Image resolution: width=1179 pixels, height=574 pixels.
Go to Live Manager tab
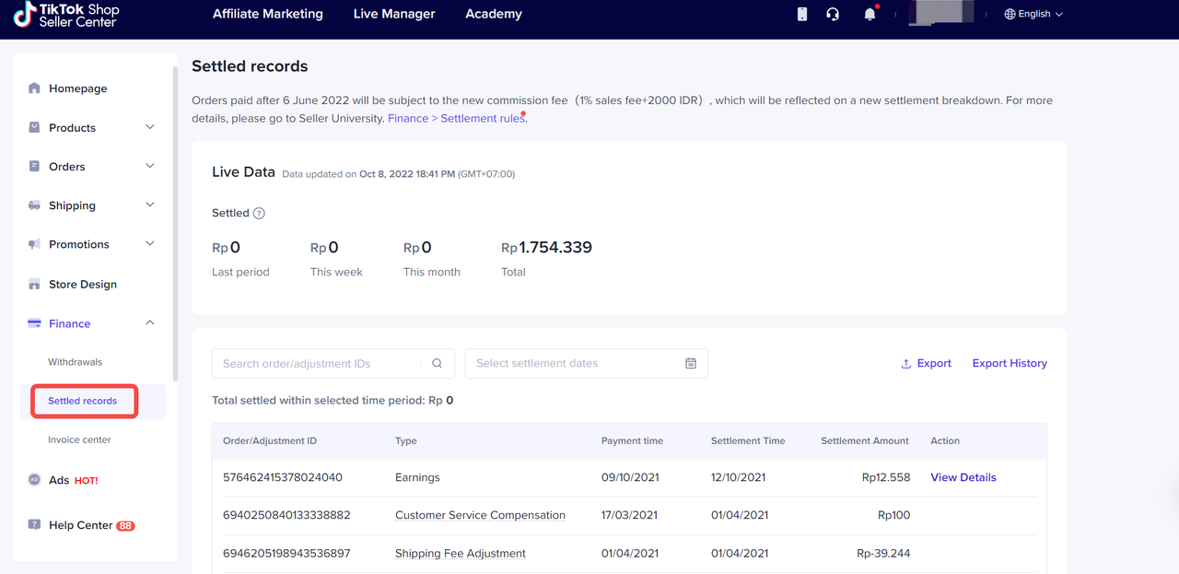click(x=394, y=14)
